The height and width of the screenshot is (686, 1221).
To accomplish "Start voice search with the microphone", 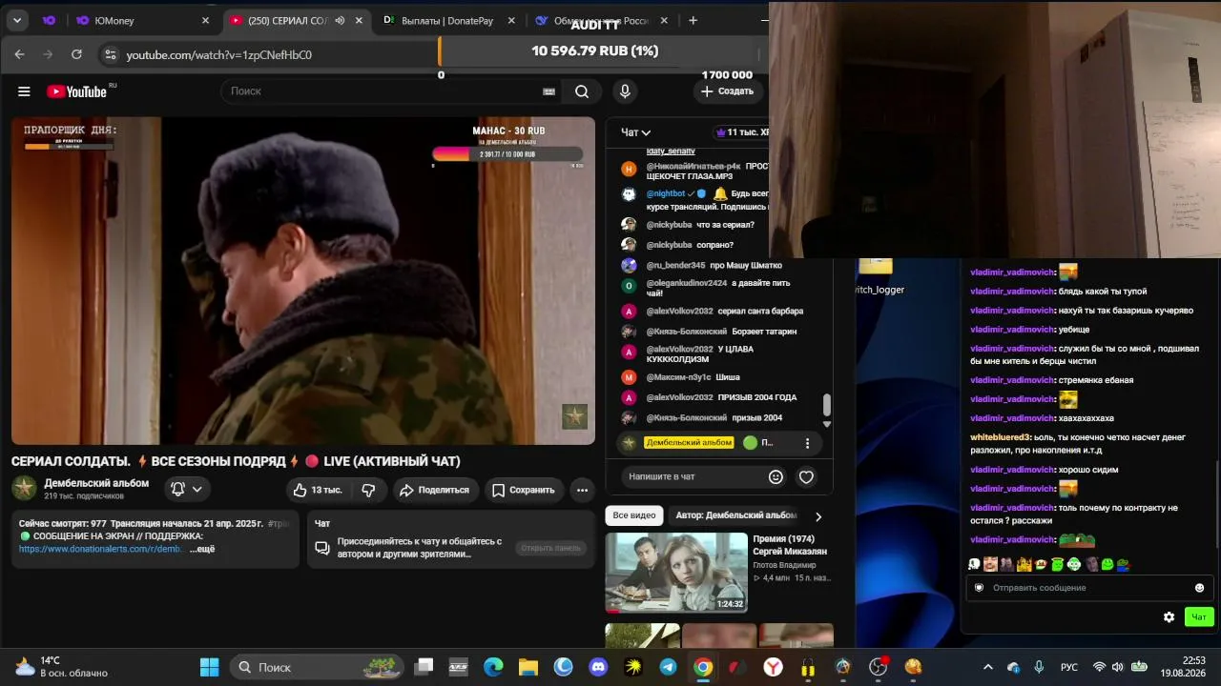I will click(x=625, y=91).
